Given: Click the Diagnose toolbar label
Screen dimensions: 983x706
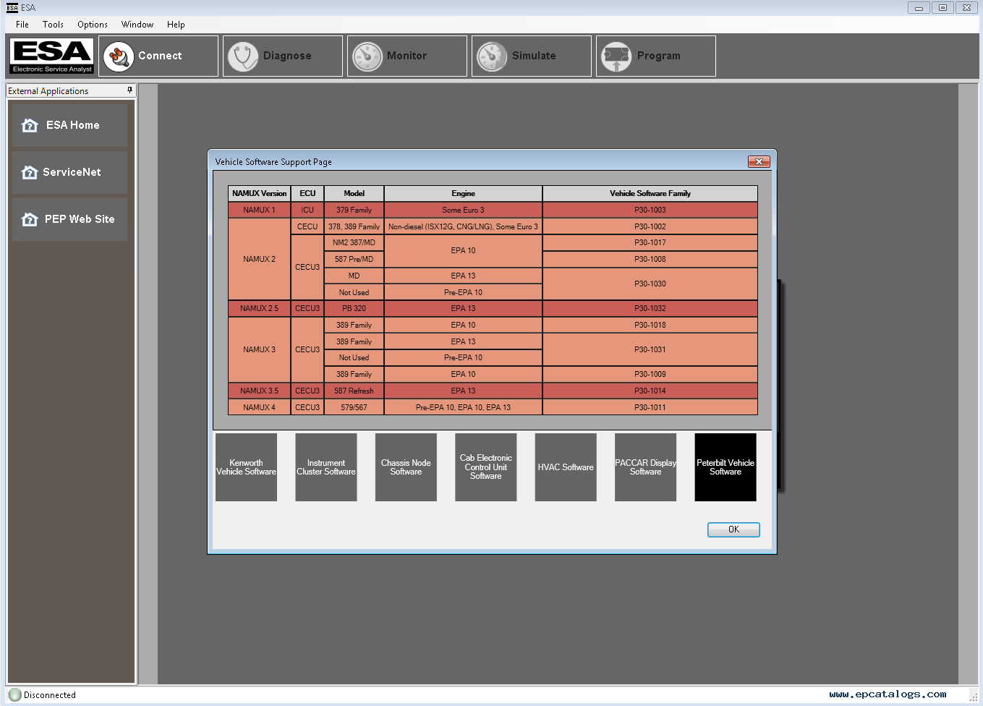Looking at the screenshot, I should tap(287, 56).
